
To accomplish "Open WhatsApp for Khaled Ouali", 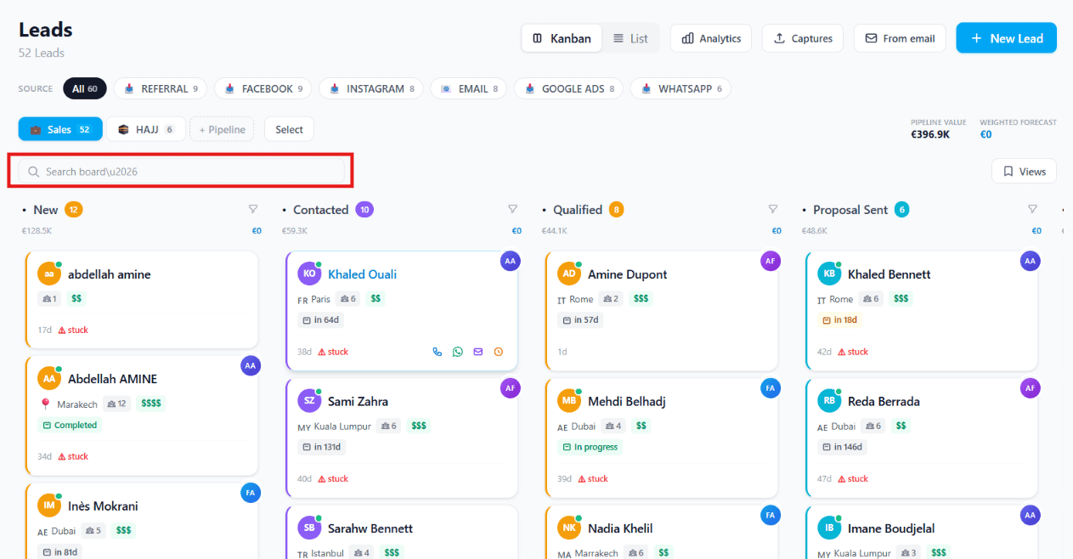I will [458, 352].
